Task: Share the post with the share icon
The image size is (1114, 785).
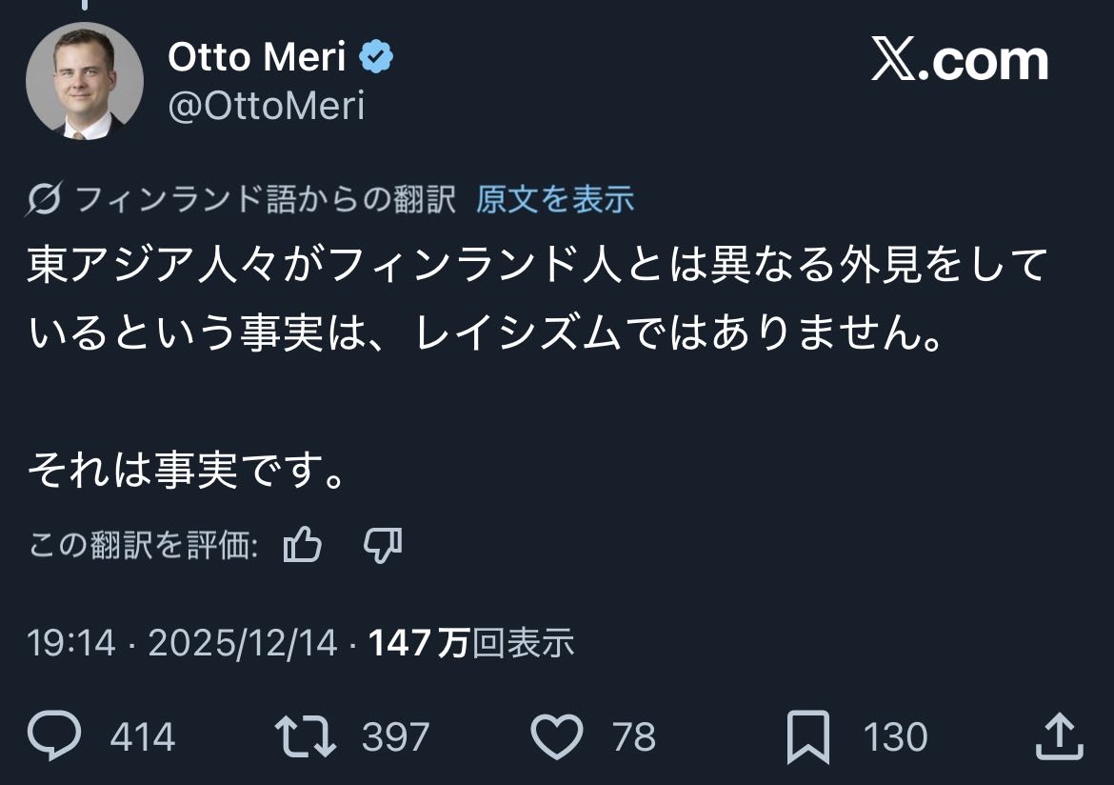Action: click(x=1057, y=736)
